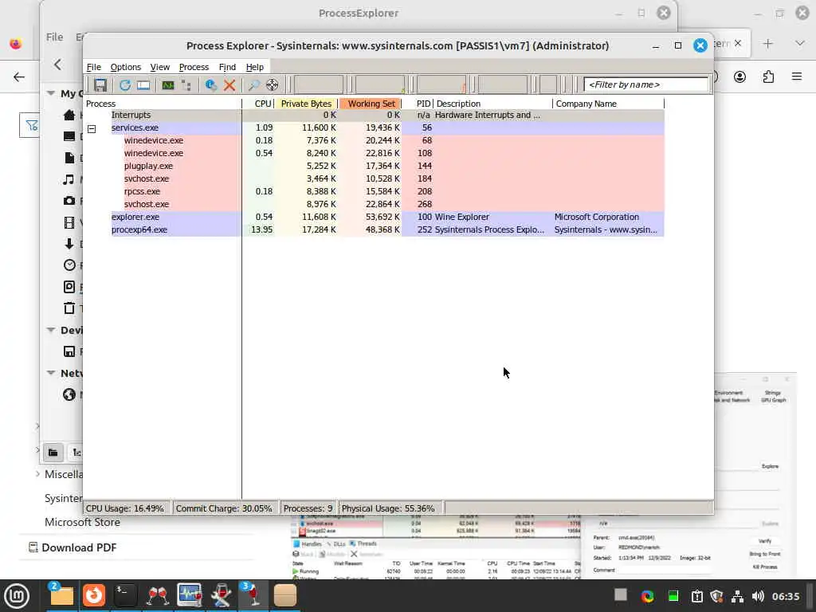Click the clock showing 06:35

point(786,596)
